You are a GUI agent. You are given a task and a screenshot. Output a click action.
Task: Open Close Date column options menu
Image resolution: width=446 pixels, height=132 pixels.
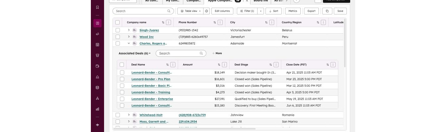[x=333, y=65]
